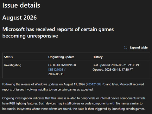Click the 2026-08-11 date in table
The width and height of the screenshot is (152, 114).
click(x=56, y=74)
